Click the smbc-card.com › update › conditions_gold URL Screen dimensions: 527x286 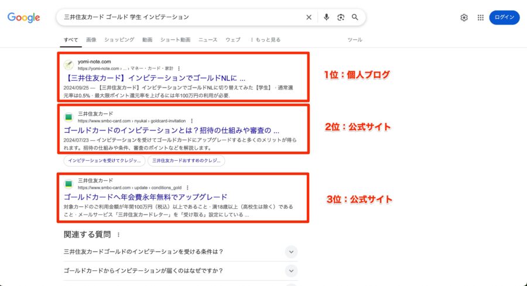(129, 188)
